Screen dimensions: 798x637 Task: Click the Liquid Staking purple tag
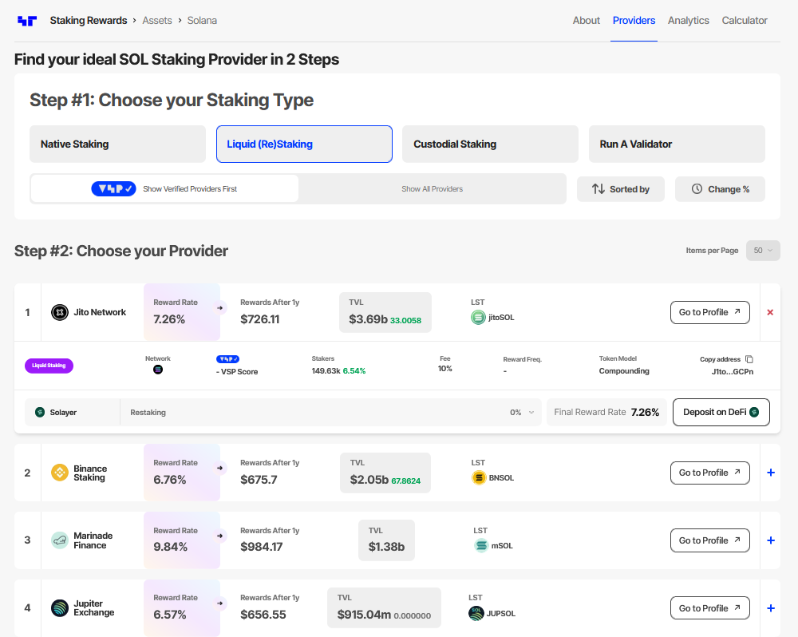point(49,366)
